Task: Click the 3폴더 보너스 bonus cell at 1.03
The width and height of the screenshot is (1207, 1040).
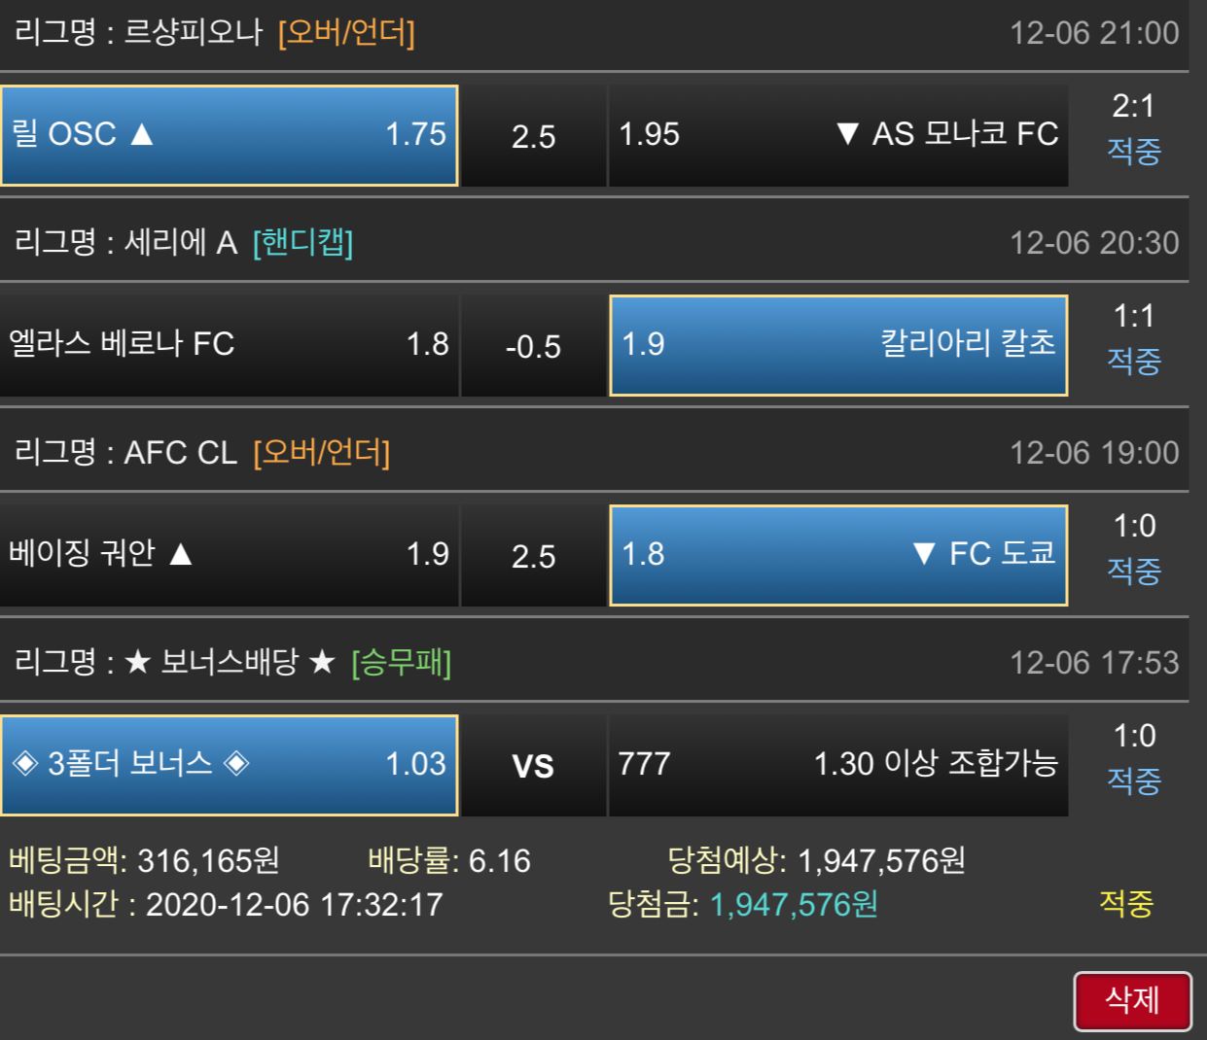Action: (230, 765)
